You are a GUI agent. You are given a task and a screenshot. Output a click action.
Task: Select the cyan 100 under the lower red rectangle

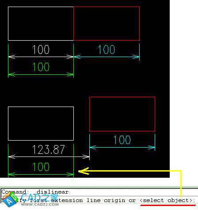click(x=122, y=140)
